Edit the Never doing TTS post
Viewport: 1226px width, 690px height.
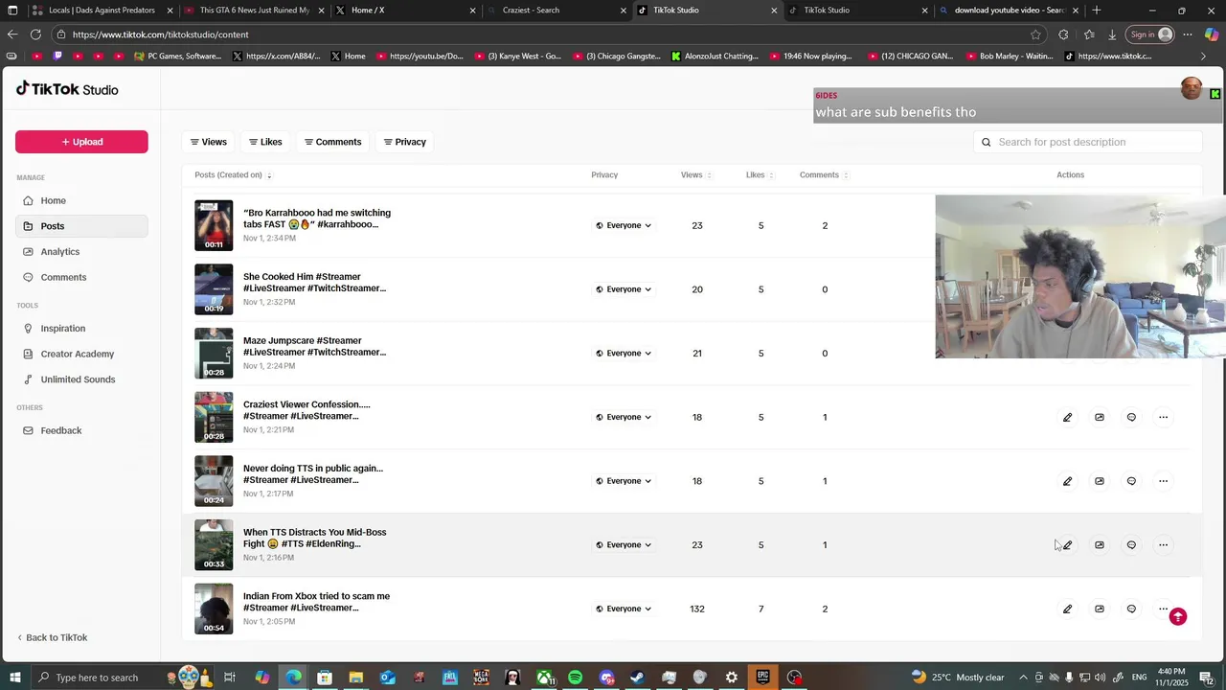[1067, 481]
